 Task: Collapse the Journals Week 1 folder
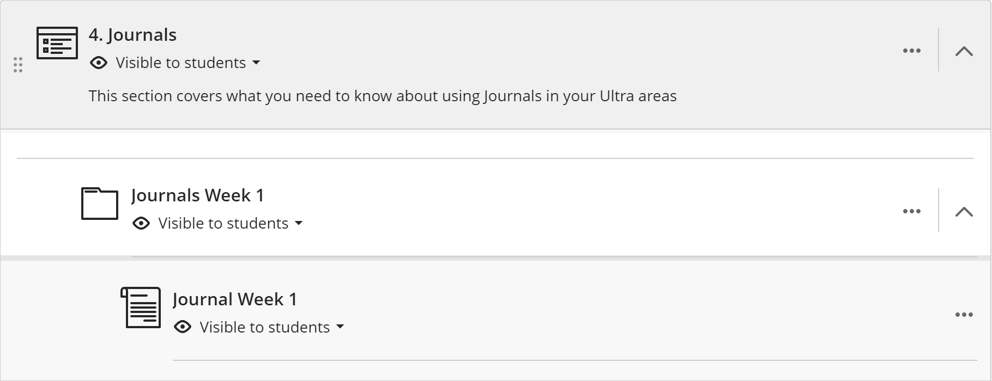(x=964, y=211)
